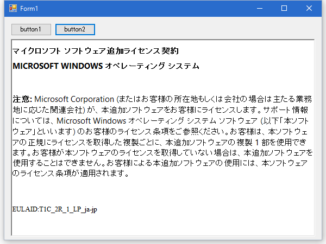The height and width of the screenshot is (244, 326).
Task: Click the focused button2
Action: [x=75, y=29]
